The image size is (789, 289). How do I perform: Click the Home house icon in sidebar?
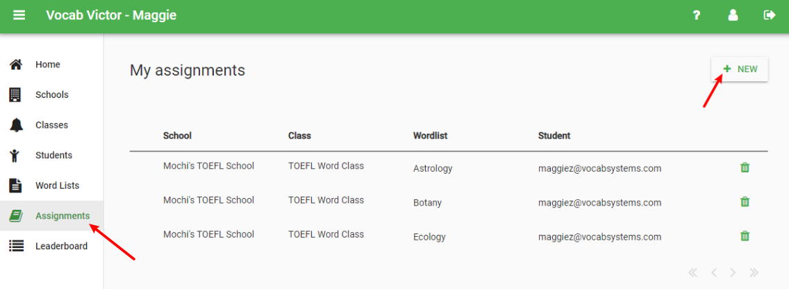tap(16, 65)
